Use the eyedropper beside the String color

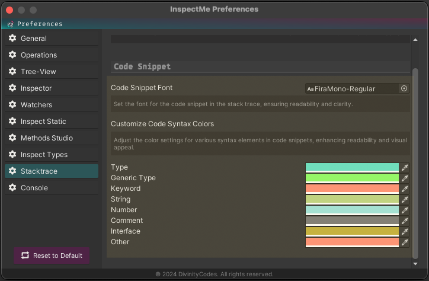(405, 199)
